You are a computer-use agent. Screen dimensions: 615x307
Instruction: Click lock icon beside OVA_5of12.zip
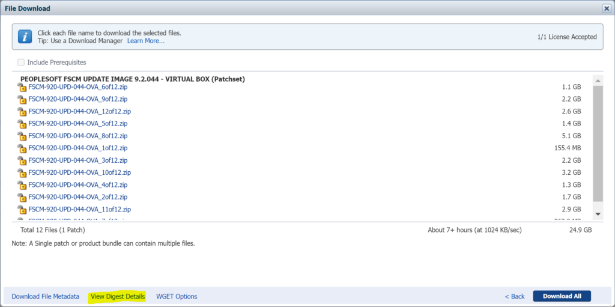22,124
